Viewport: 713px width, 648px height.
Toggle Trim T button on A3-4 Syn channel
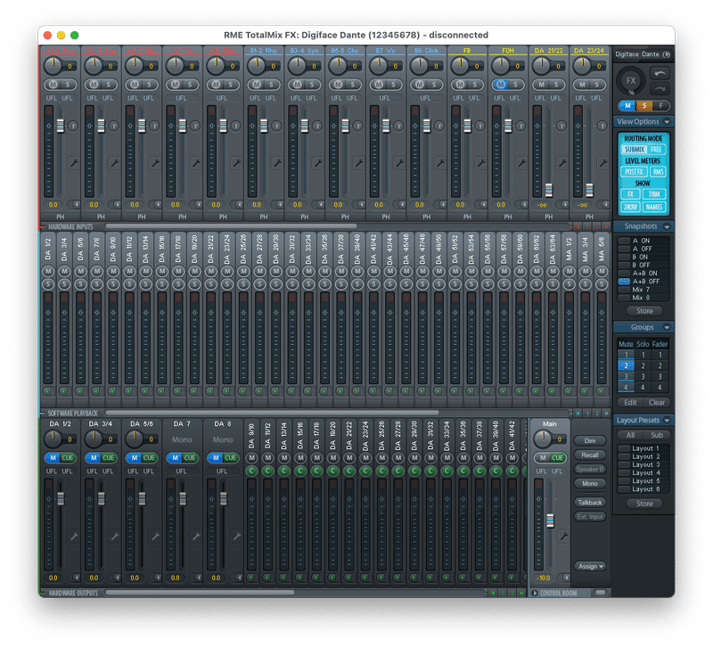(114, 126)
